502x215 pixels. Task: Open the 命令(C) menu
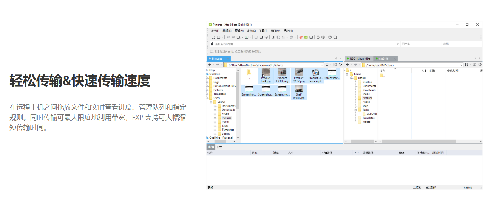pos(251,31)
